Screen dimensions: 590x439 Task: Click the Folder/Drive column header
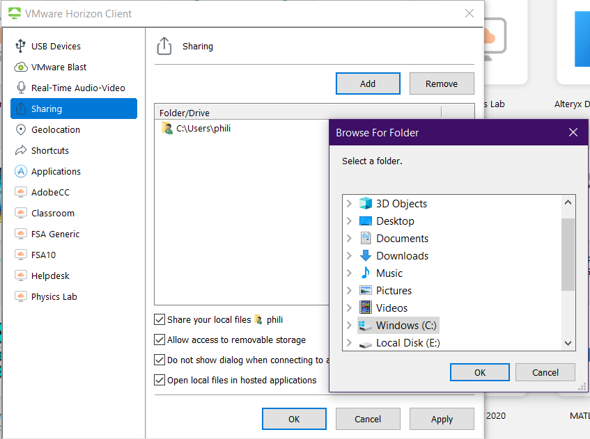click(297, 113)
